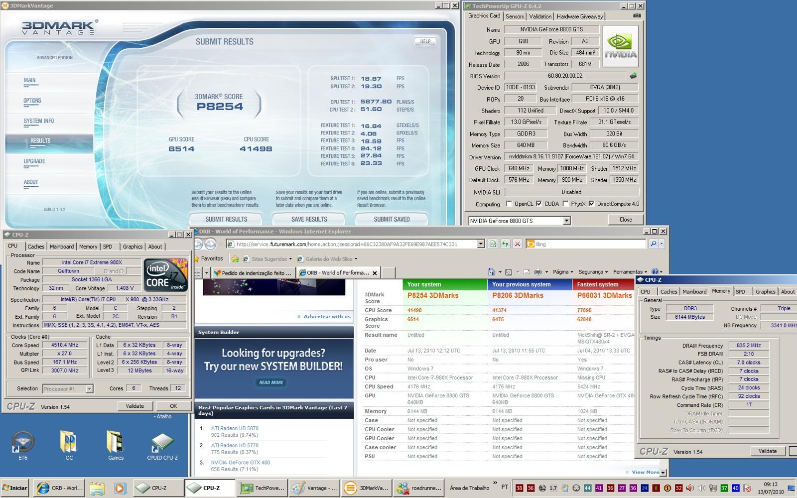This screenshot has width=797, height=498.
Task: Click the HELP button in 3DMark Vantage
Action: [425, 41]
